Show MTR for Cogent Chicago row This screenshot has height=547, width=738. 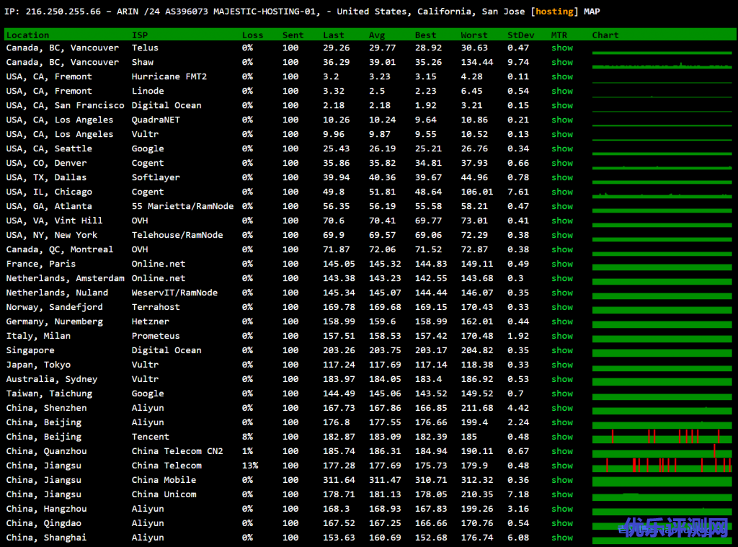click(561, 192)
